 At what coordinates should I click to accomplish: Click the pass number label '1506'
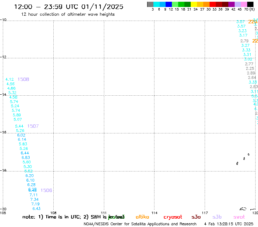click(46, 190)
